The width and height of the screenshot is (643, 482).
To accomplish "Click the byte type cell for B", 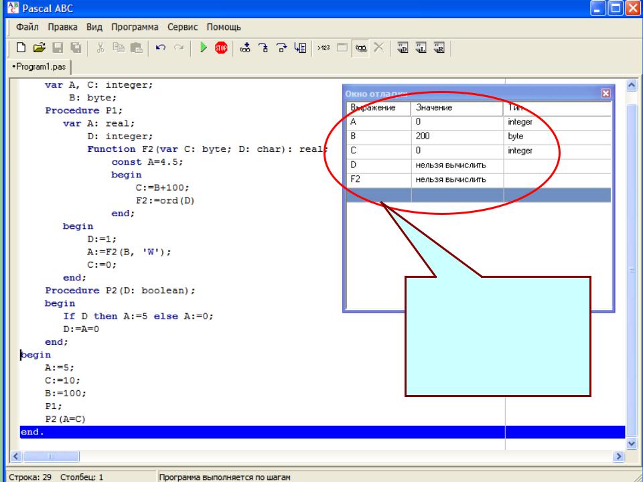I will tap(557, 137).
